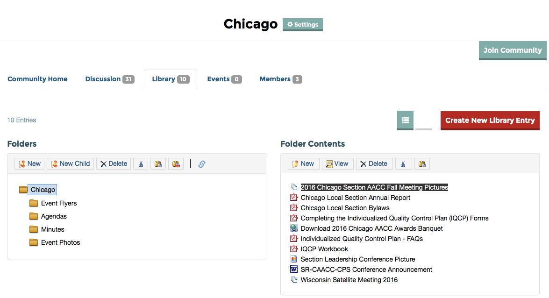Click file icon beside 2016 Fall Meeting Pictures
The image size is (549, 298).
294,187
